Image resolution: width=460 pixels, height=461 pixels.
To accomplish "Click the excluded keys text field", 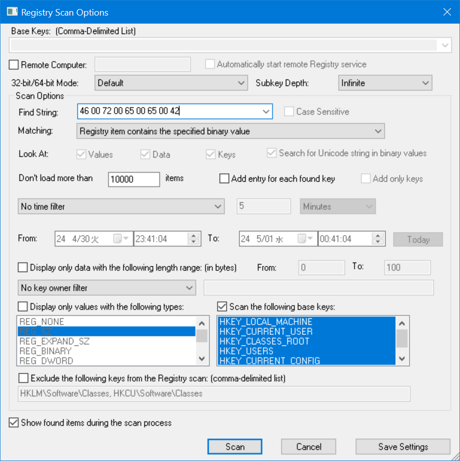I will click(214, 394).
